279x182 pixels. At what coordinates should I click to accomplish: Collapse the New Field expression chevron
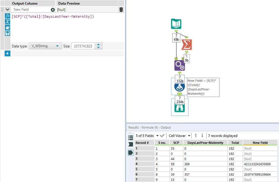click(x=8, y=10)
